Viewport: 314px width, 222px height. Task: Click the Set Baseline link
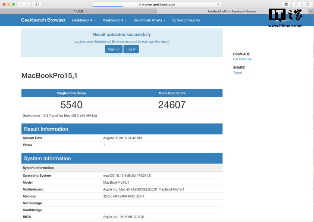coord(242,59)
